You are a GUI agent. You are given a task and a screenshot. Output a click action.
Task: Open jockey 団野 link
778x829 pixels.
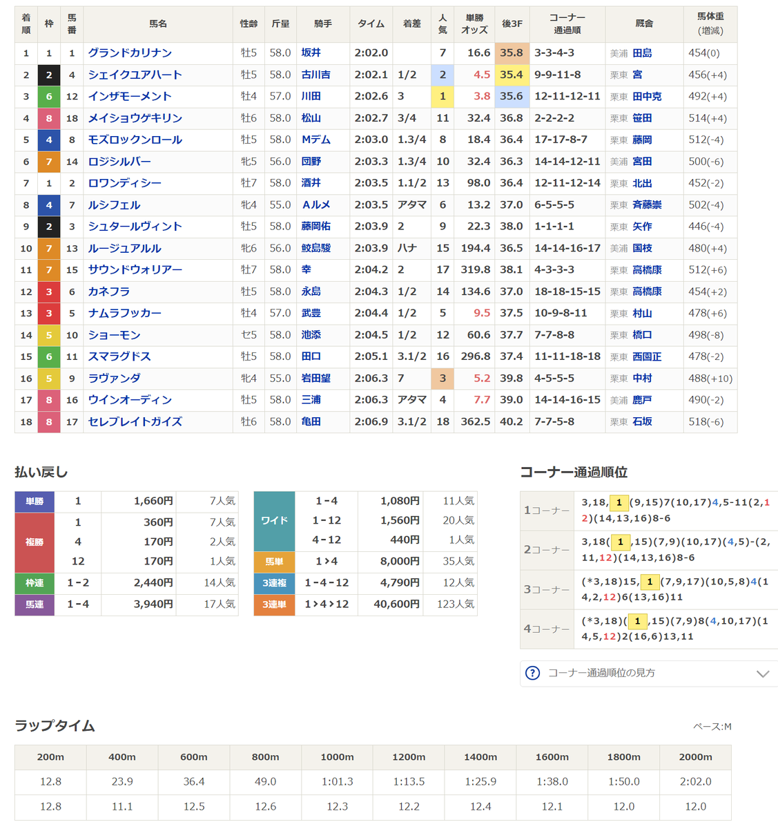(x=311, y=162)
